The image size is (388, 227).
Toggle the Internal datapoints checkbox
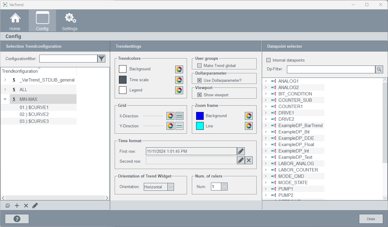[x=268, y=60]
